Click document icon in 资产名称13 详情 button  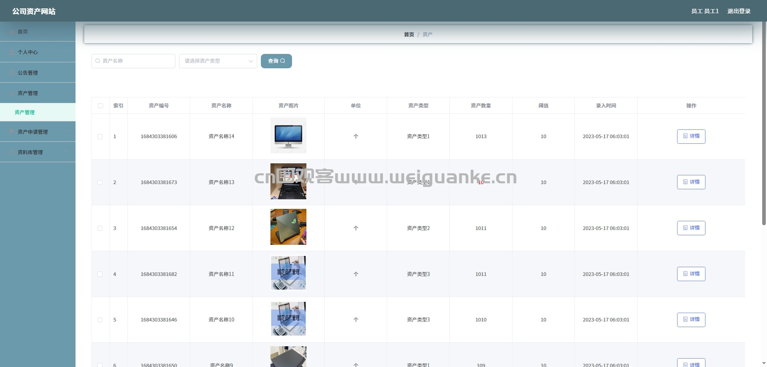point(686,182)
